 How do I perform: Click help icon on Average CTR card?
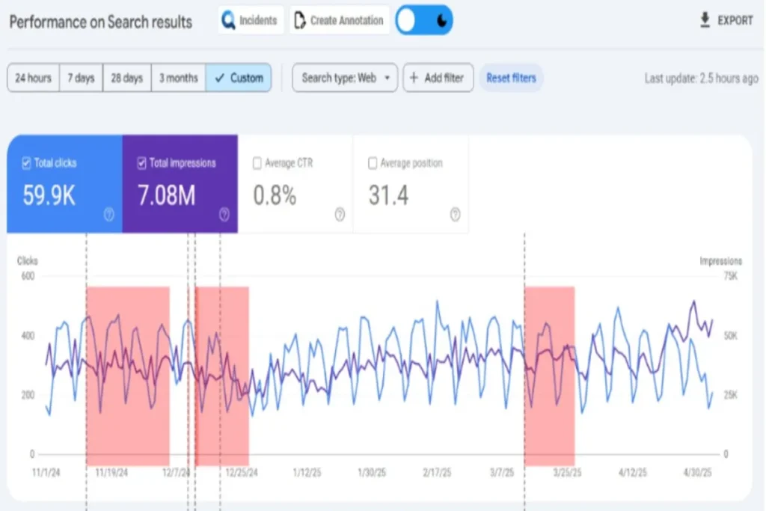click(340, 215)
